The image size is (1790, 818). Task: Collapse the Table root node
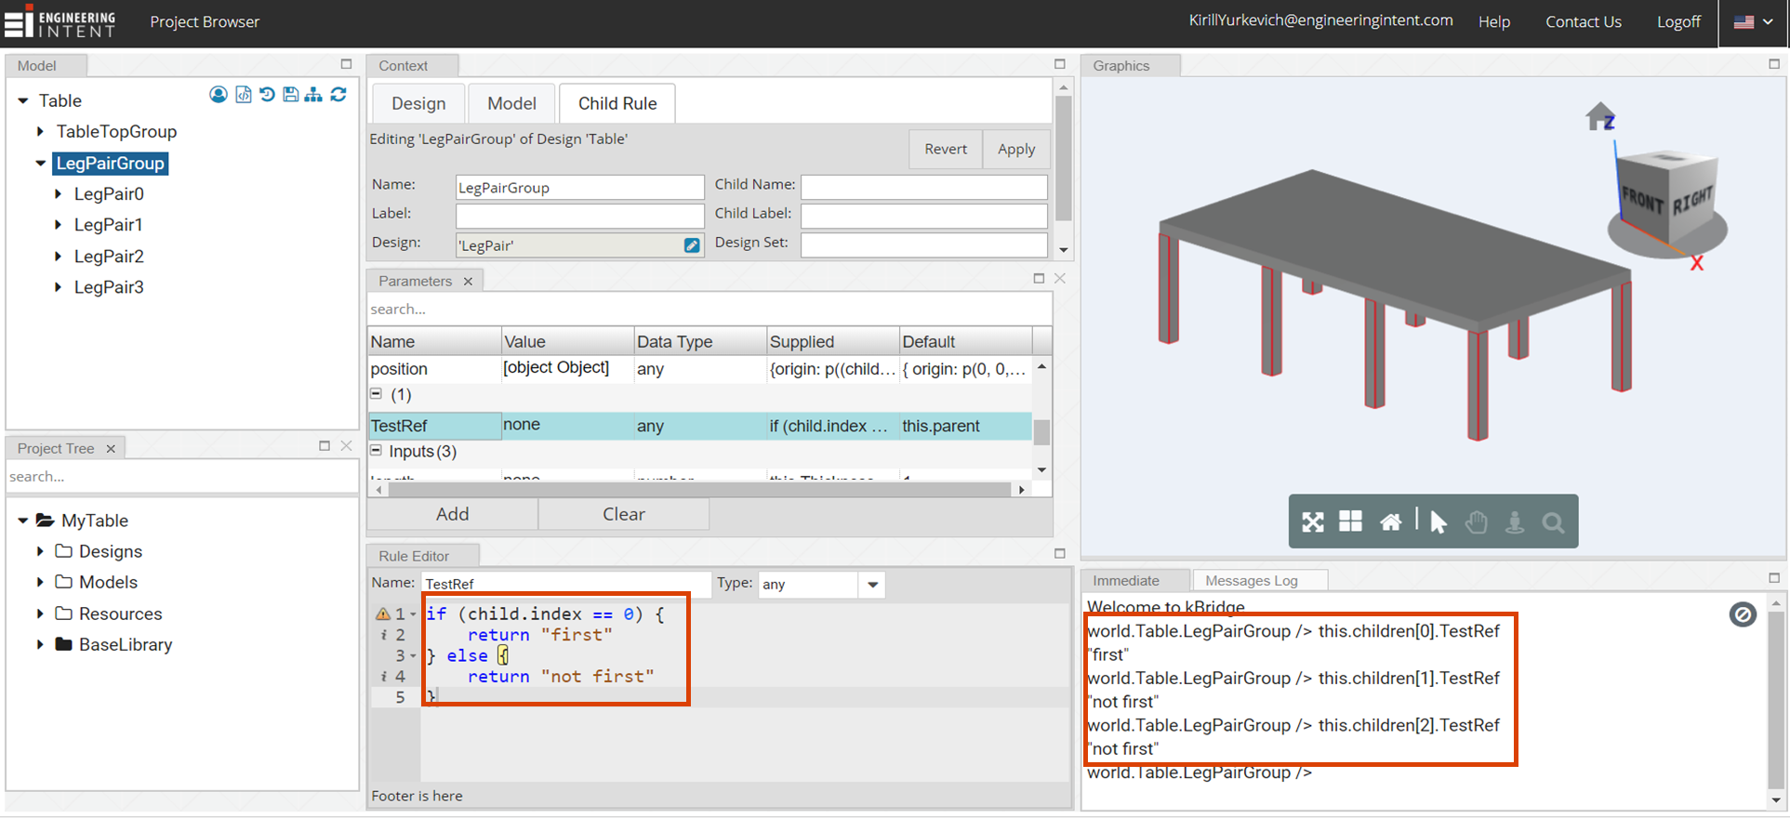23,100
